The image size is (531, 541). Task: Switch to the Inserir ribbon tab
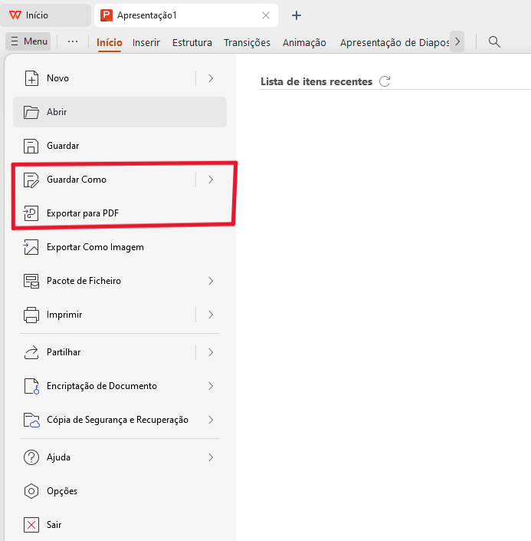(x=146, y=42)
